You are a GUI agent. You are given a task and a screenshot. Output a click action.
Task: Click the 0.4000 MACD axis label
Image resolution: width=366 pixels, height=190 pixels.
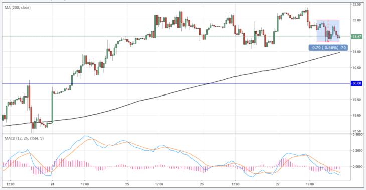(357, 135)
